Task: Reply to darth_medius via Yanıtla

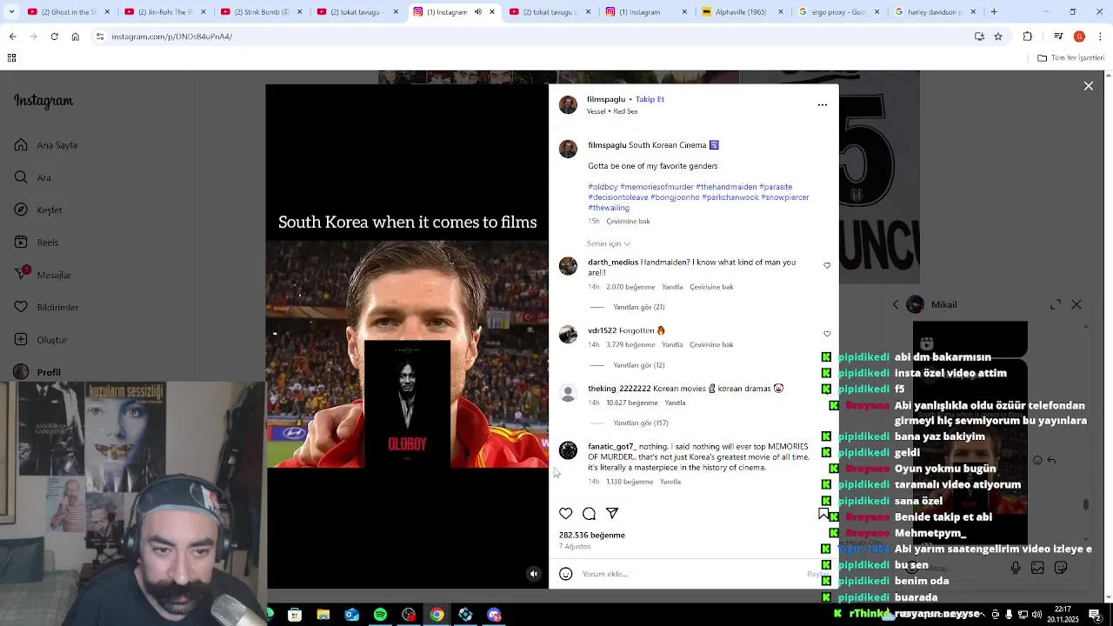Action: point(672,287)
